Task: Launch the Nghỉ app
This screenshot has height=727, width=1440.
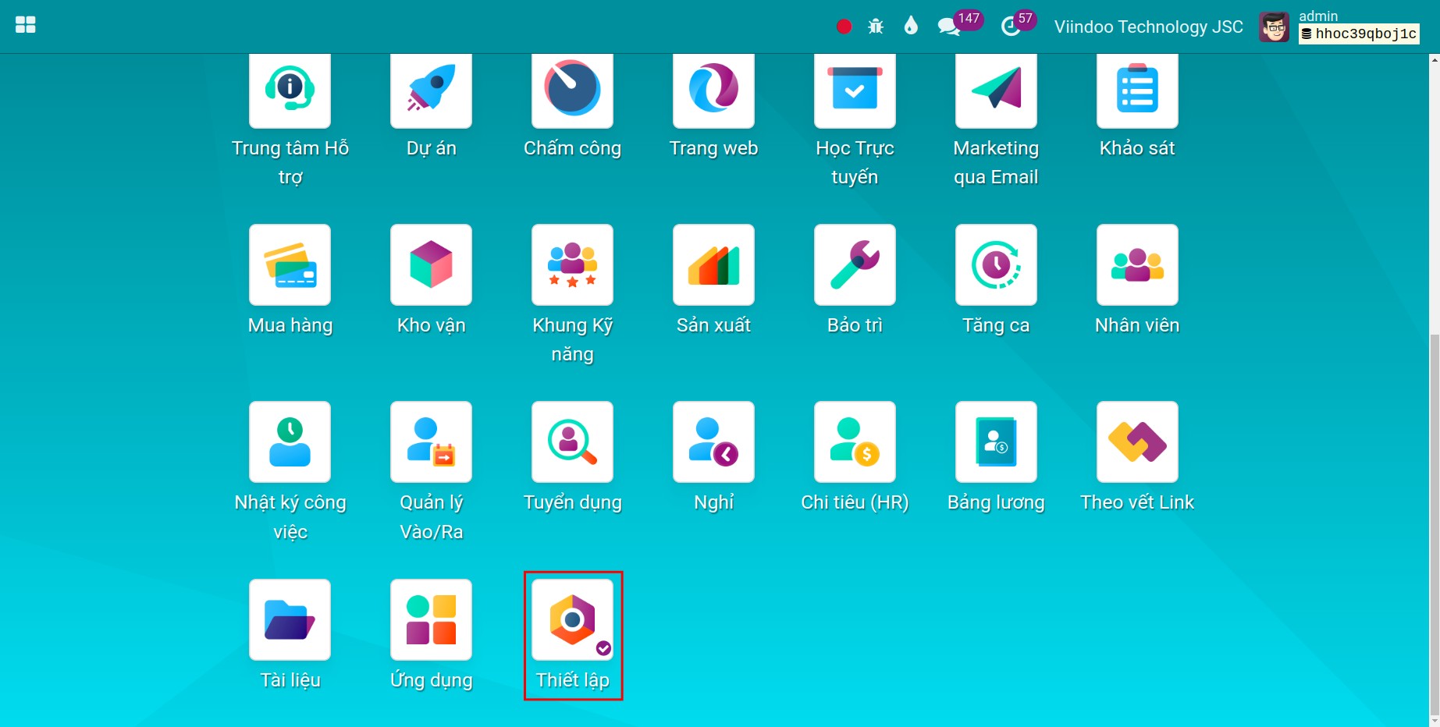Action: point(713,442)
